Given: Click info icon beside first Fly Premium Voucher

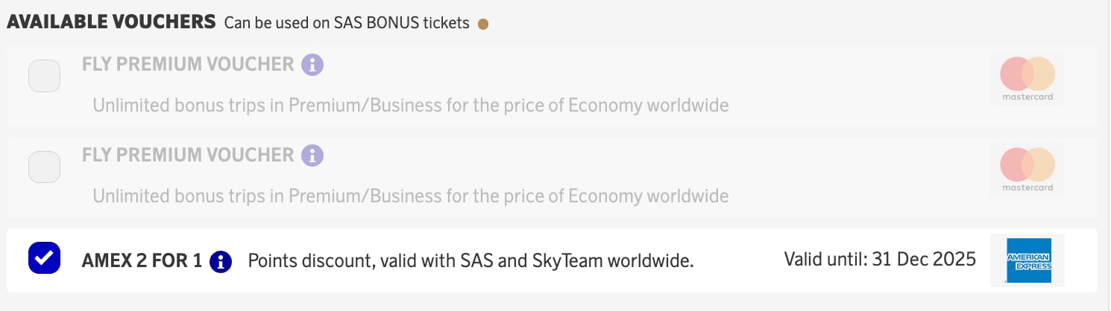Looking at the screenshot, I should point(312,65).
